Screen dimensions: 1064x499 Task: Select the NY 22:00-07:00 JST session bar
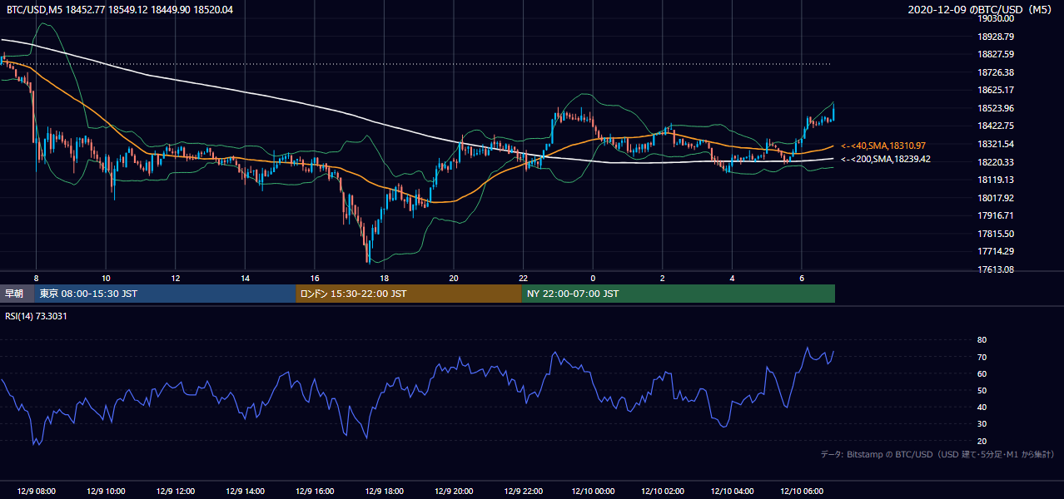point(679,294)
